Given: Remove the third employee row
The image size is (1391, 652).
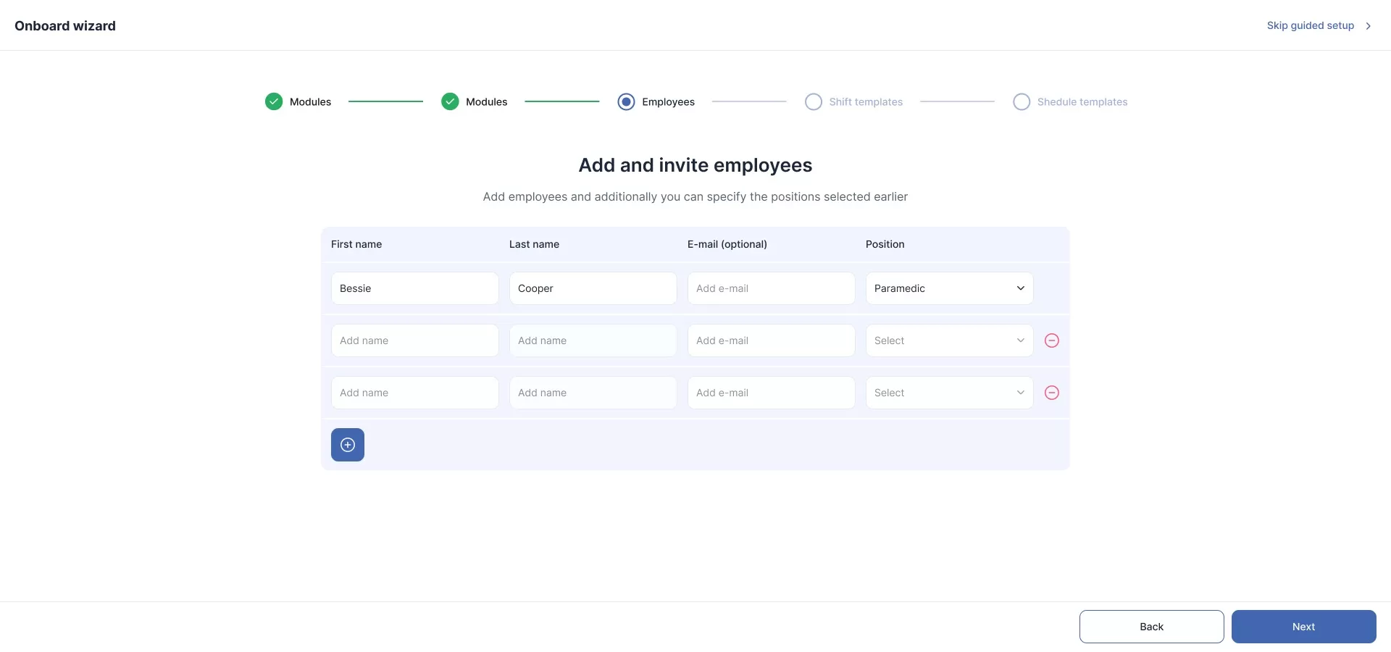Looking at the screenshot, I should (x=1052, y=393).
